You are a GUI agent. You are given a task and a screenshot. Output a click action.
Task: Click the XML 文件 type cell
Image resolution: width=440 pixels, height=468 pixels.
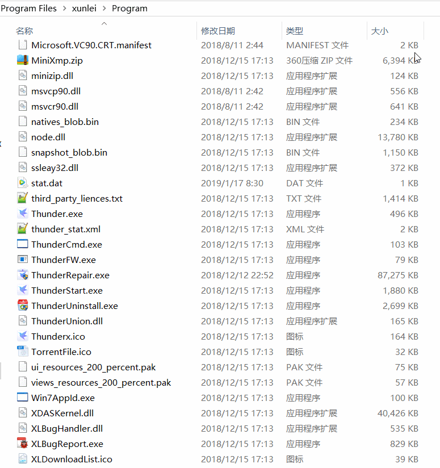(x=305, y=229)
